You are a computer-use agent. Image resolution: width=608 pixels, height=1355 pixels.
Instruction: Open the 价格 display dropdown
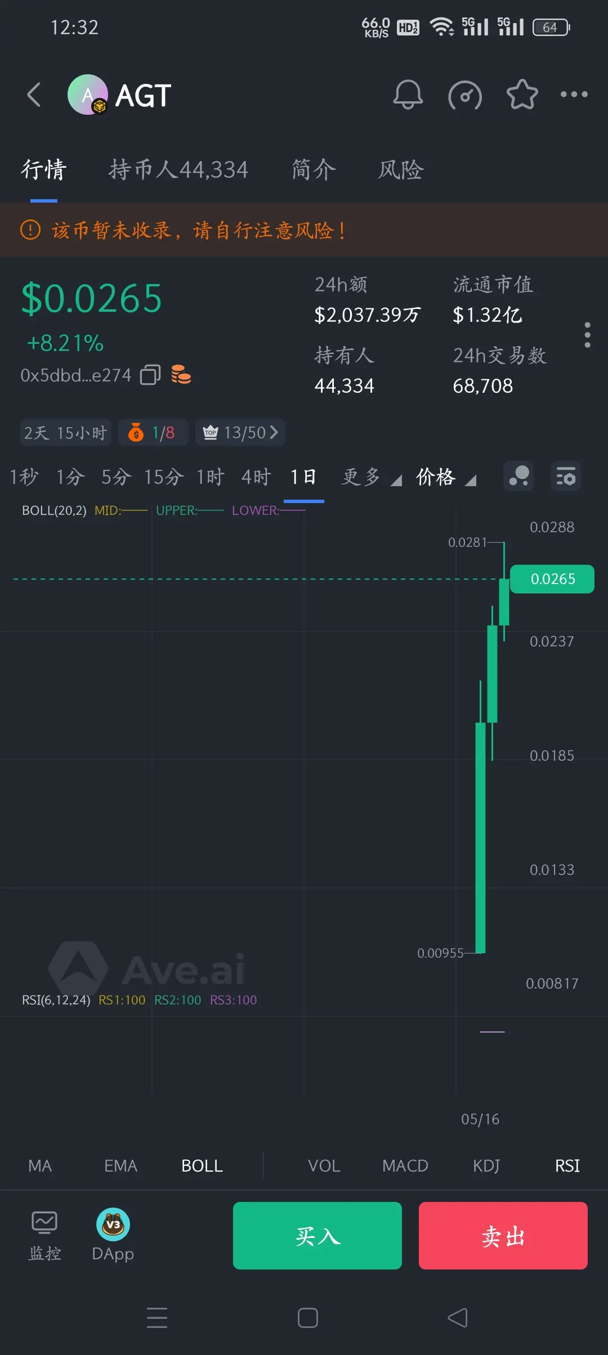446,477
